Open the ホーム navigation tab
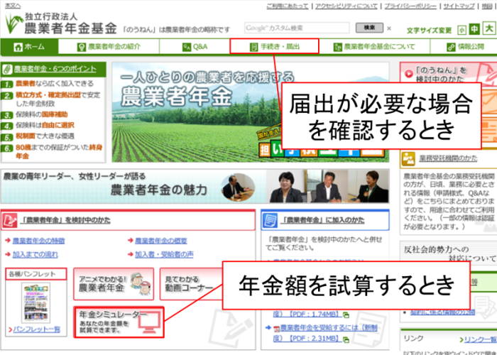This screenshot has width=497, height=355. pos(29,47)
